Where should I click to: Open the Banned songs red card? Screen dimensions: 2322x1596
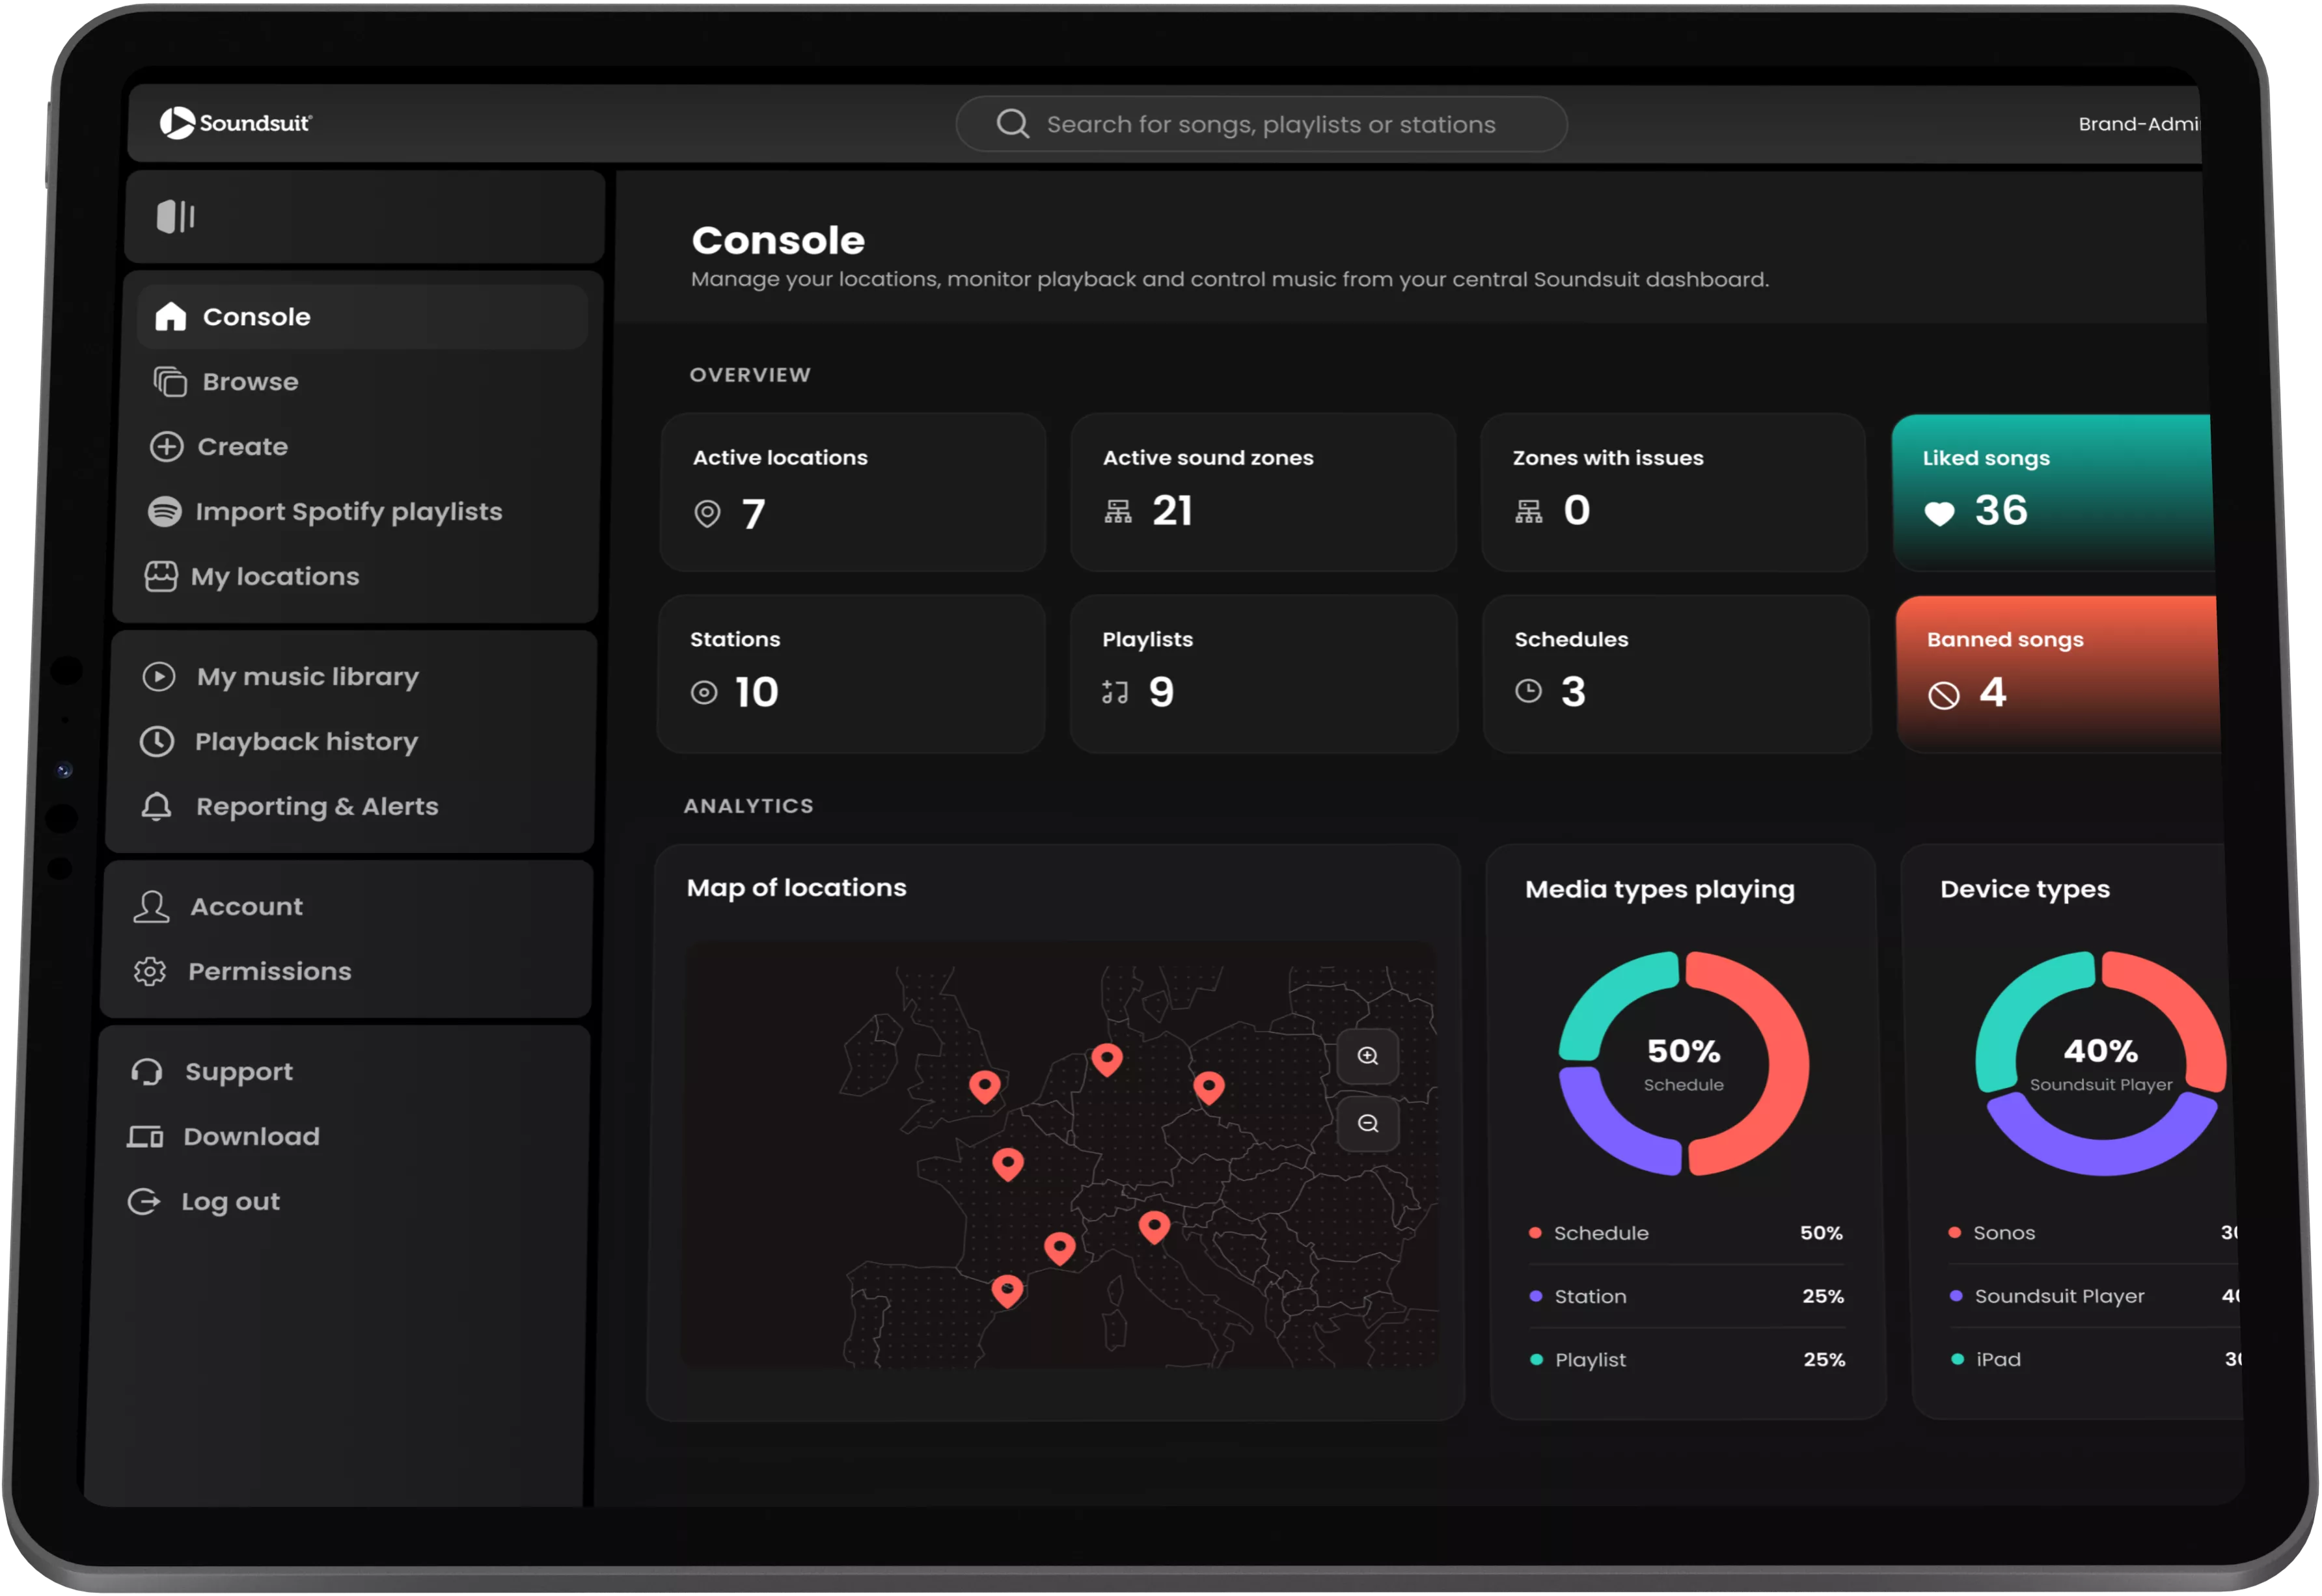click(2058, 674)
